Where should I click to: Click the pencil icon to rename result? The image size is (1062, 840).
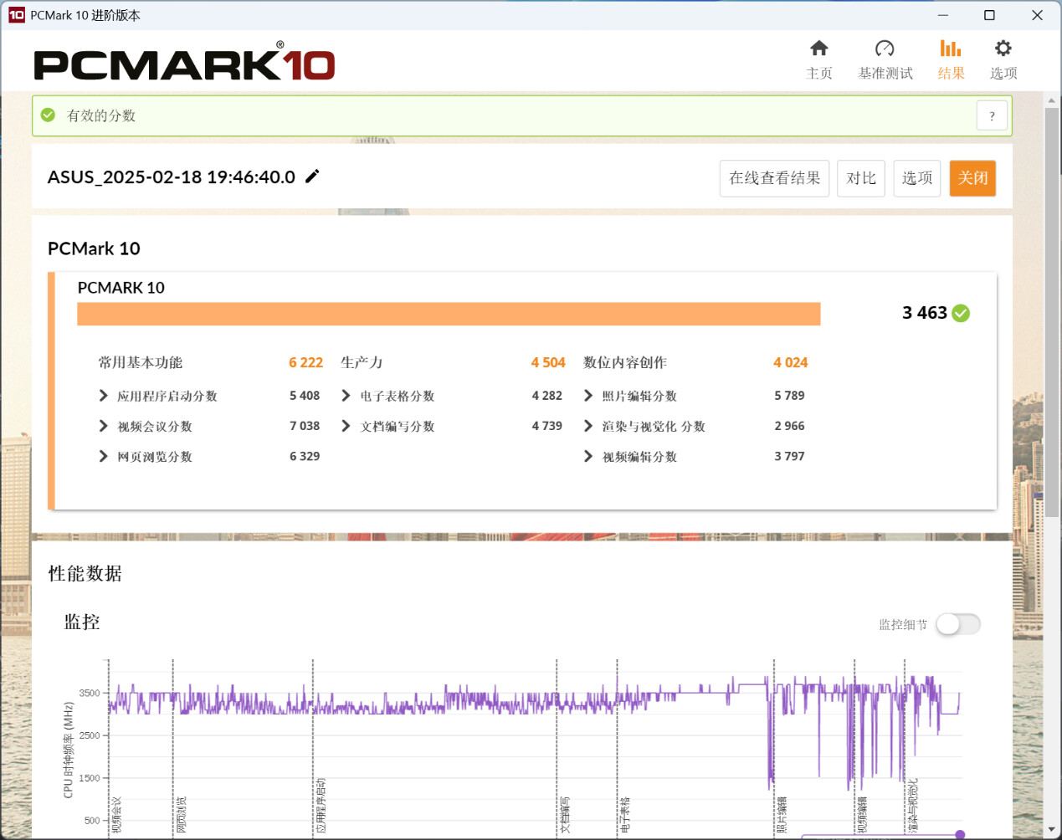pyautogui.click(x=312, y=177)
